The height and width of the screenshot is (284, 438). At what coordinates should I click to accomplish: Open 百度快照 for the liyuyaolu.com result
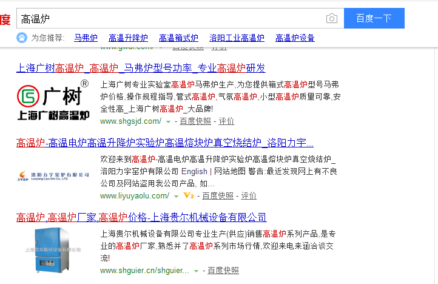pyautogui.click(x=218, y=196)
